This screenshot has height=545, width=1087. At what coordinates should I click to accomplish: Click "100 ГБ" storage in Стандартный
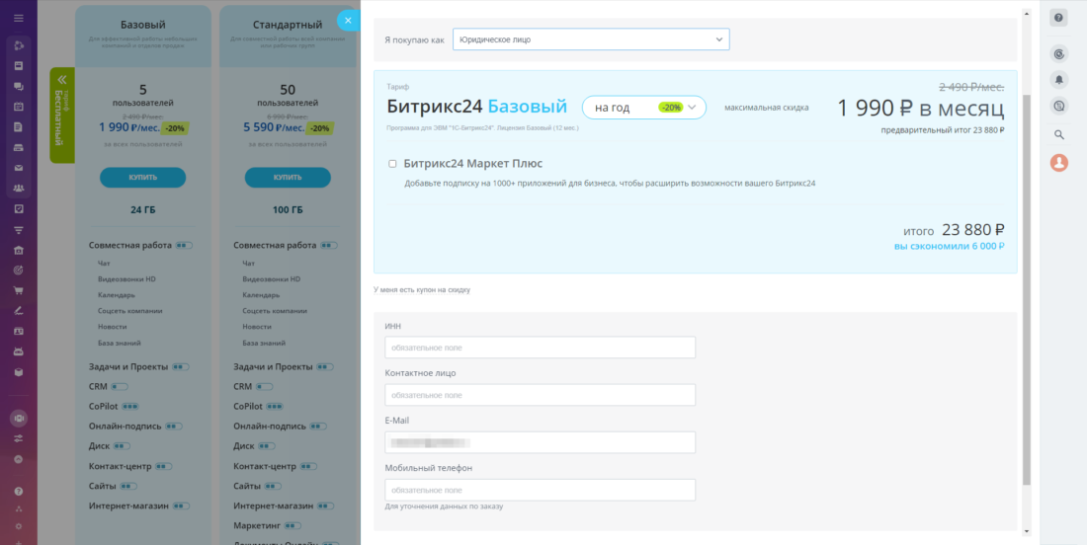click(x=288, y=210)
